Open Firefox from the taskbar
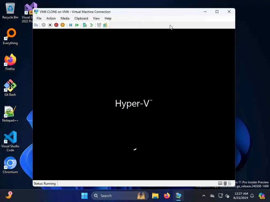The image size is (270, 202). [167, 196]
